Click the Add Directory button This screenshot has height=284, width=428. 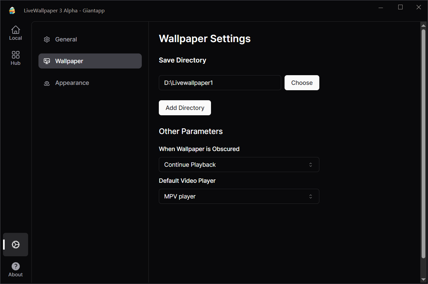(x=185, y=108)
